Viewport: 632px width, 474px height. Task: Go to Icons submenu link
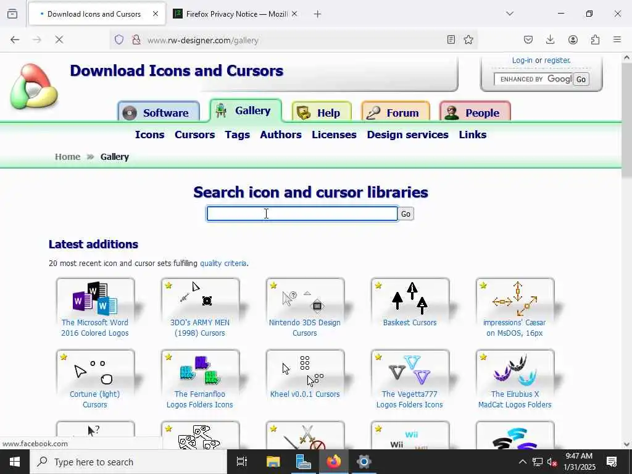click(x=149, y=135)
